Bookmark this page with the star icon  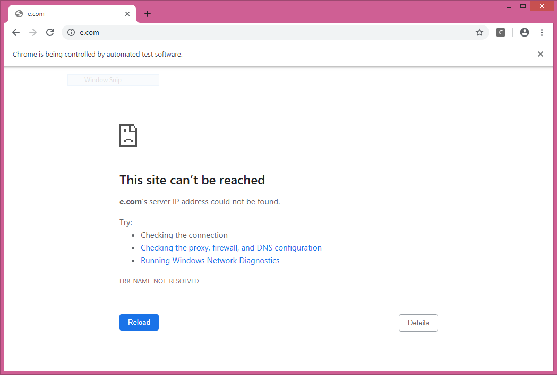[479, 32]
